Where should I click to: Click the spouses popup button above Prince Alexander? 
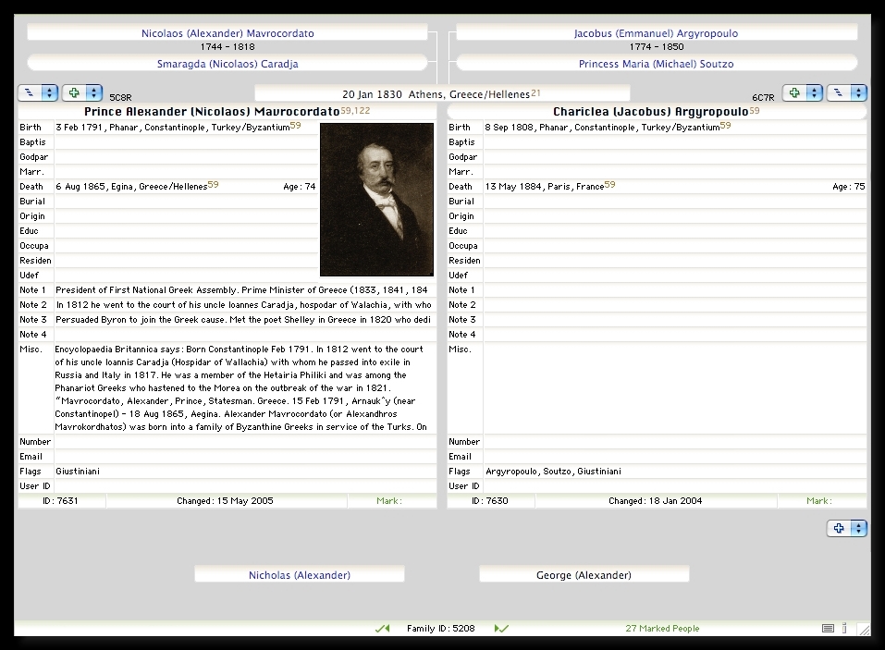[x=38, y=93]
